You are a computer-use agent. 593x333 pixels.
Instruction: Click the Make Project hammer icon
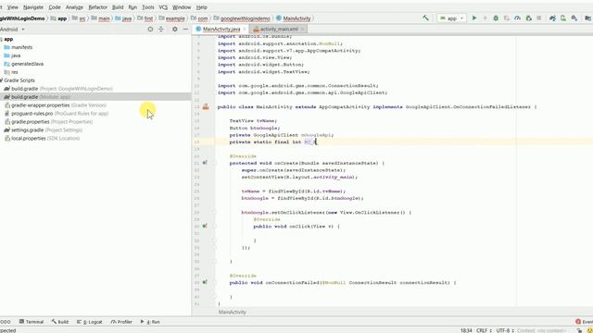click(425, 18)
